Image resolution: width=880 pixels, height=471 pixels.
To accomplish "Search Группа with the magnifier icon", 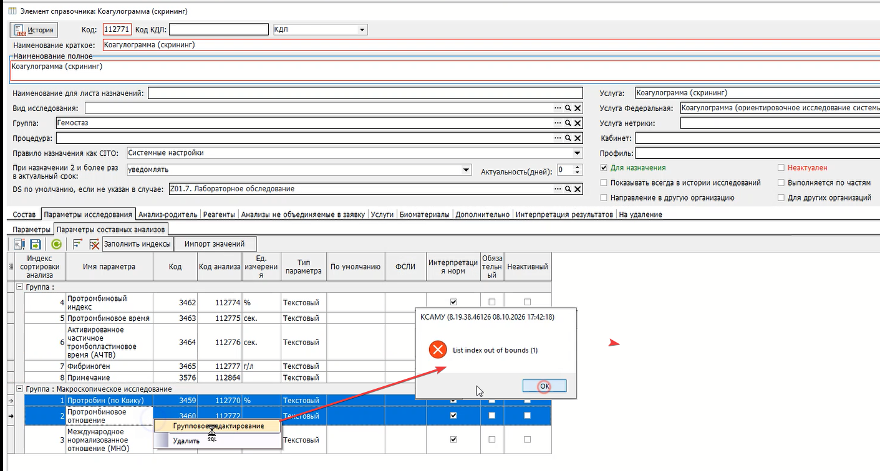I will 568,123.
